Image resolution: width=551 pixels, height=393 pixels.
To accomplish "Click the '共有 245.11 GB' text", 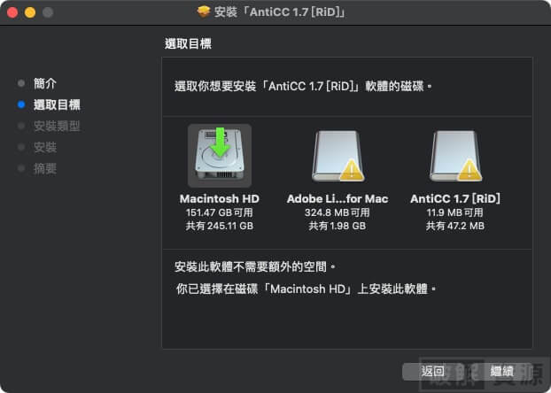I will point(220,226).
